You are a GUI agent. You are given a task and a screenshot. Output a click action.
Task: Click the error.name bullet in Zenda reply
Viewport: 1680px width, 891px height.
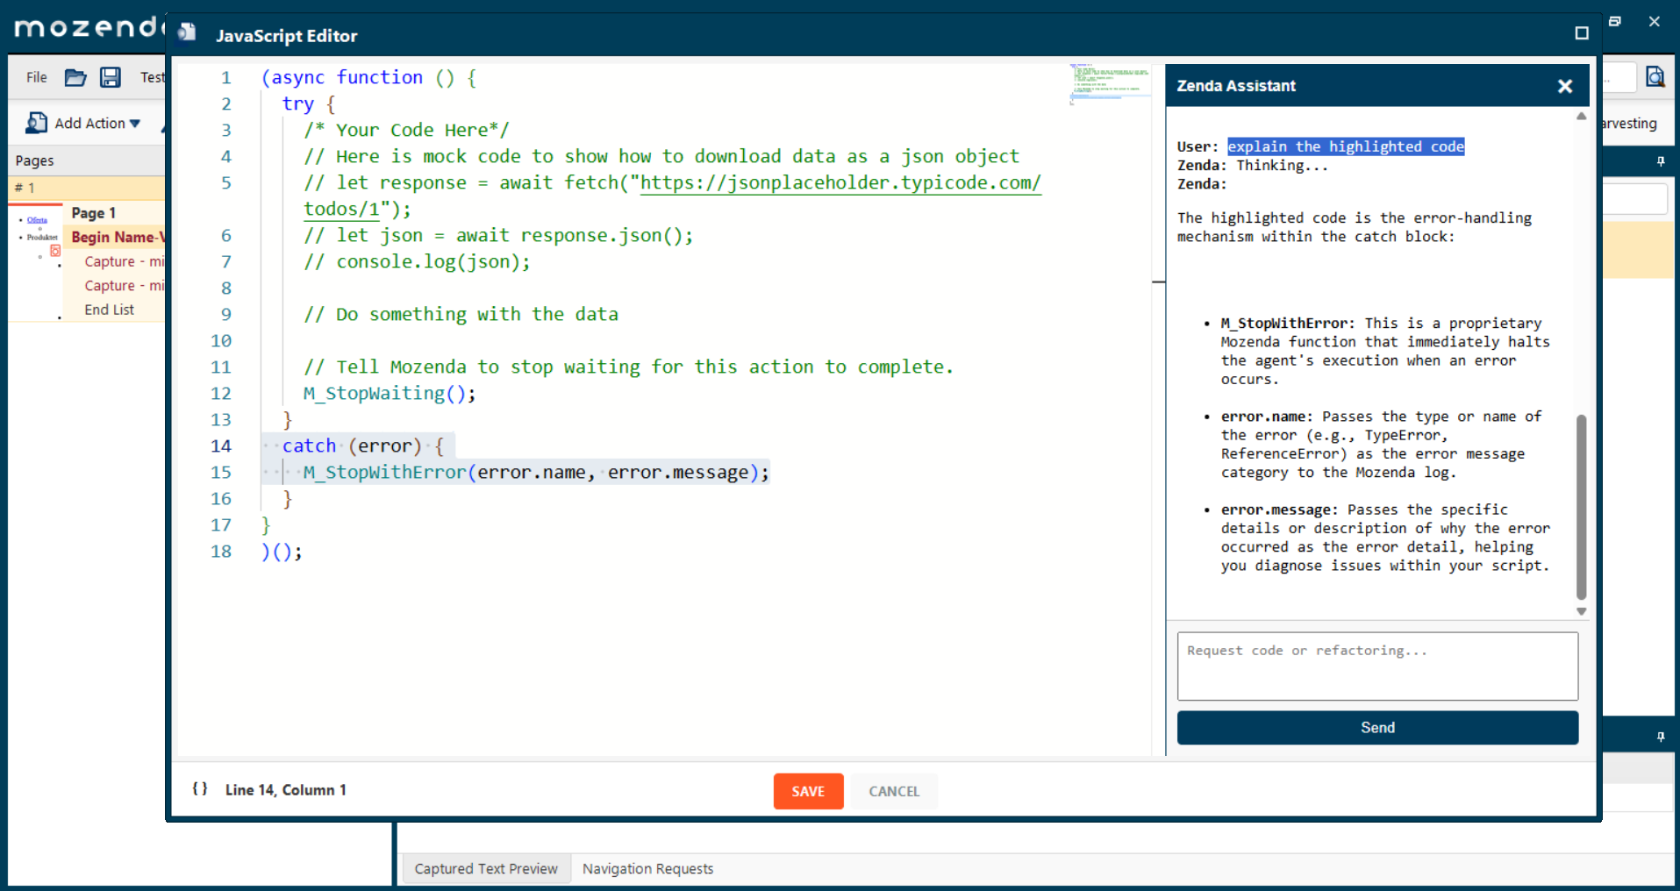(x=1381, y=445)
